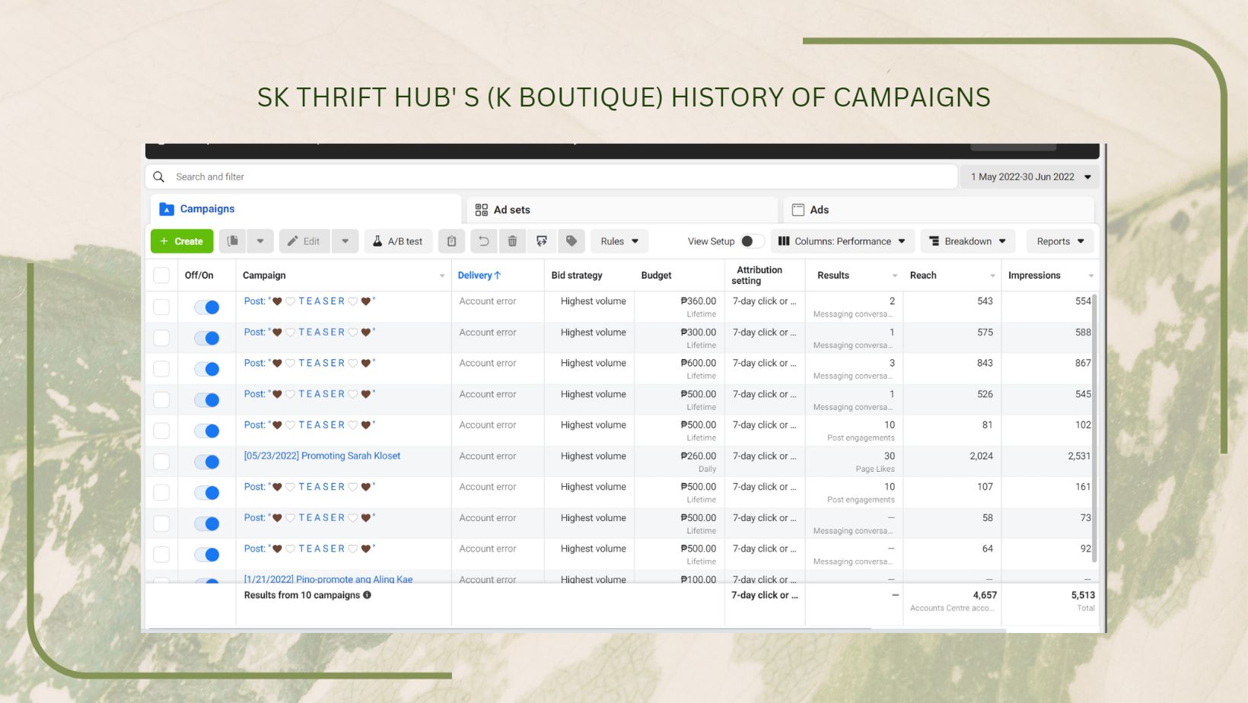This screenshot has height=703, width=1248.
Task: Open the [1/21/2022] Pino-promote campaign link
Action: coord(328,579)
